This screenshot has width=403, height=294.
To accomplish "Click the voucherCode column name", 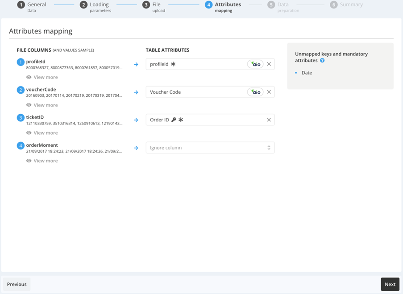I will [x=41, y=89].
